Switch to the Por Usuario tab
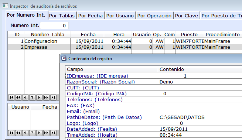242x140 pixels. coord(120,16)
